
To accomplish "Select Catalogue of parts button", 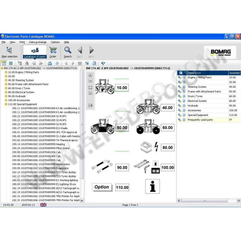I will pos(35,52).
